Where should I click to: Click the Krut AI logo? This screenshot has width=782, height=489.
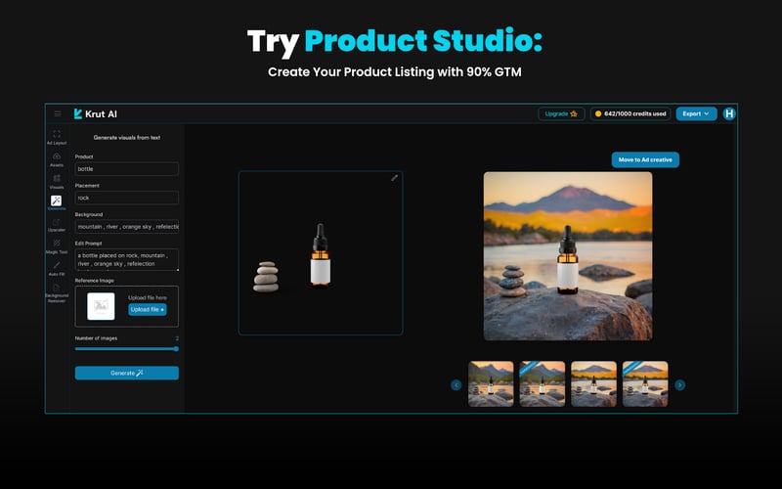95,113
